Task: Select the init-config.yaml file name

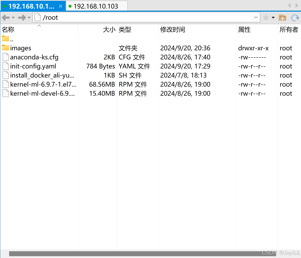Action: tap(33, 66)
